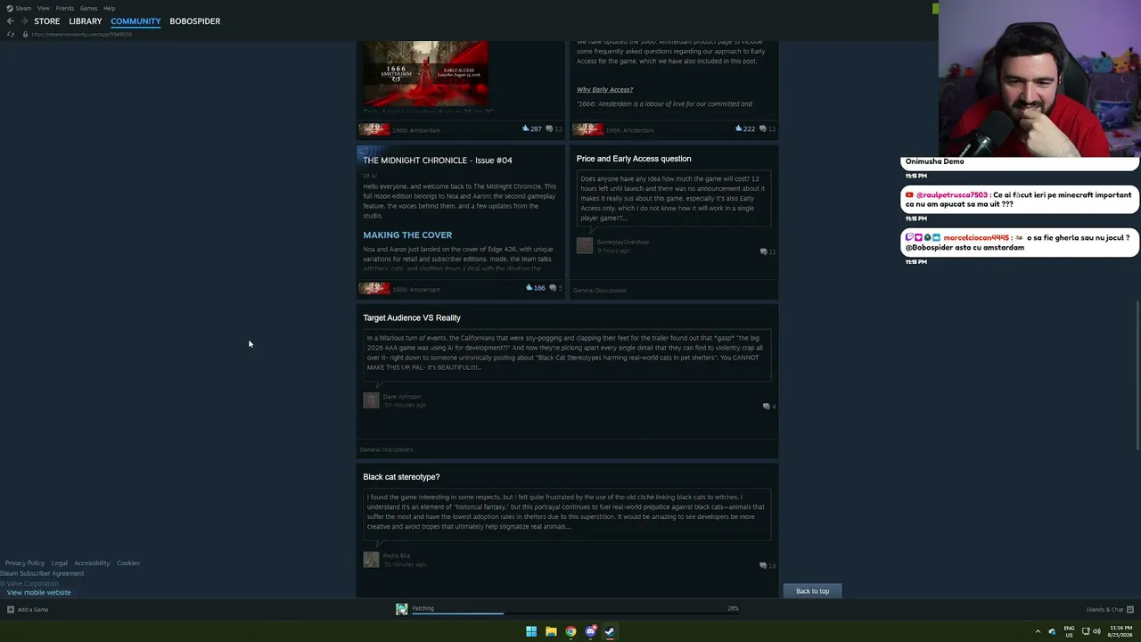
Task: Open the Target Audience VS Reality thread
Action: click(412, 317)
